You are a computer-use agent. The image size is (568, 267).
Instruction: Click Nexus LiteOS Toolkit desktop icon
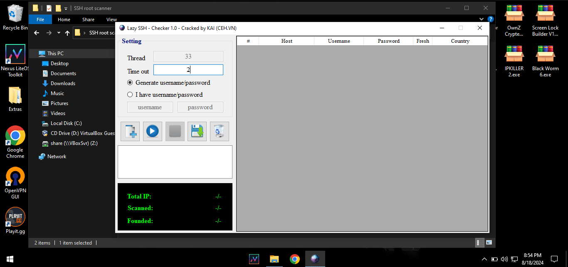tap(15, 61)
